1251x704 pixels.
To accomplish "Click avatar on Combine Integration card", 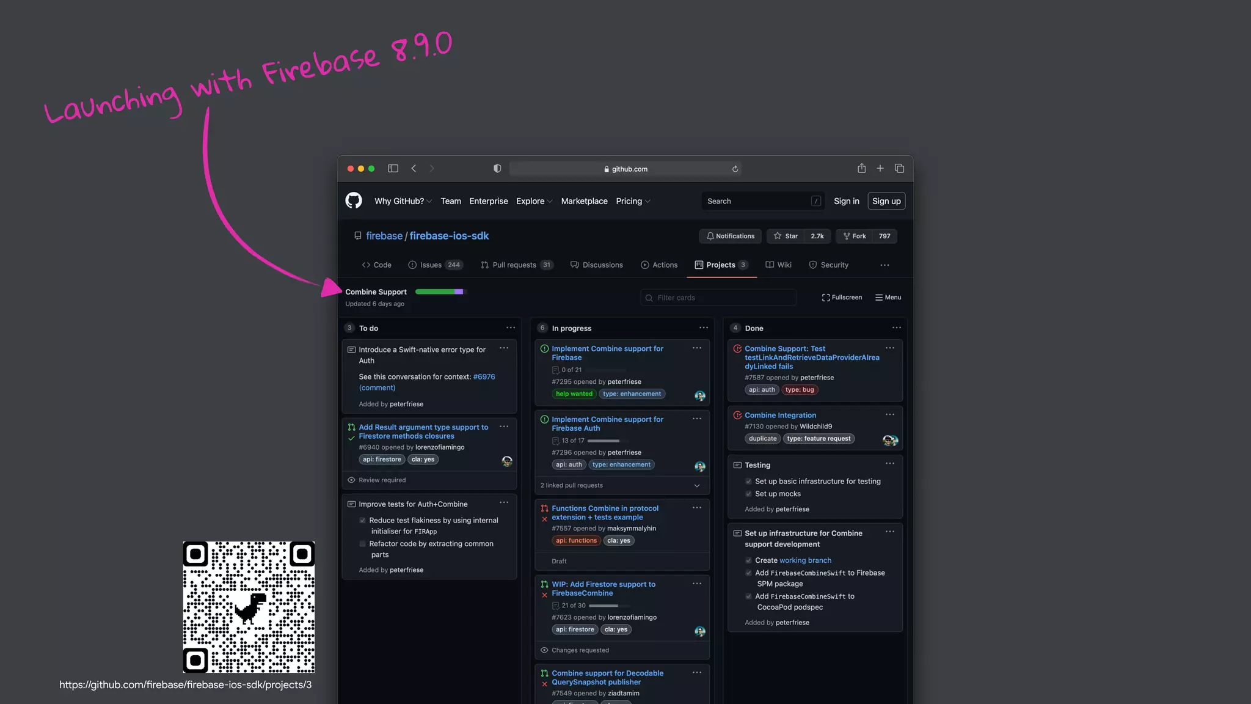I will click(891, 441).
